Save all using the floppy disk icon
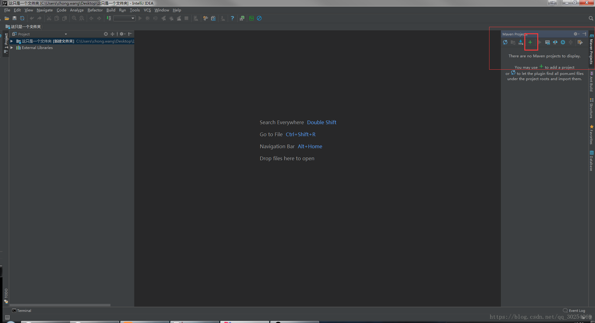Image resolution: width=595 pixels, height=323 pixels. pos(15,18)
